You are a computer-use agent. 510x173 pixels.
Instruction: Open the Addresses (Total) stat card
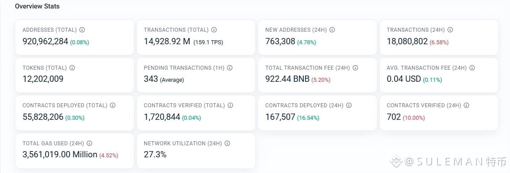74,38
